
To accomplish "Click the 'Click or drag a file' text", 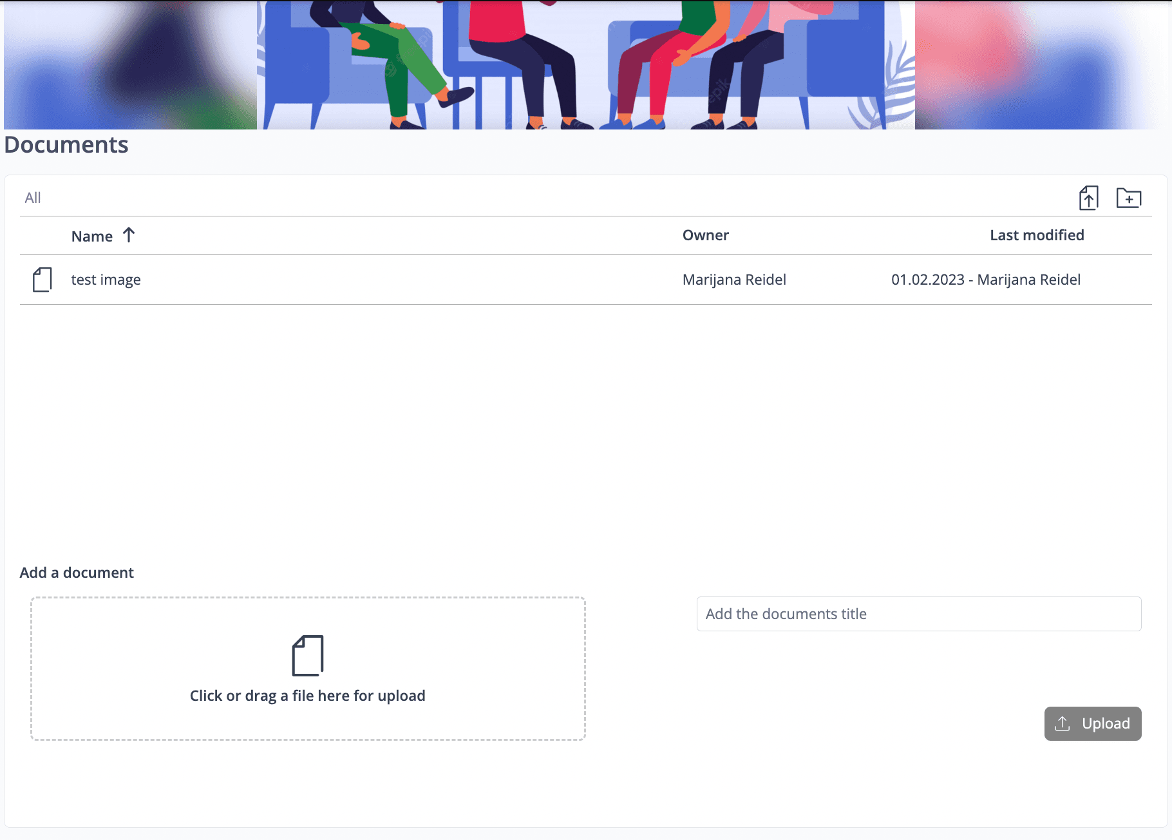I will pyautogui.click(x=308, y=696).
